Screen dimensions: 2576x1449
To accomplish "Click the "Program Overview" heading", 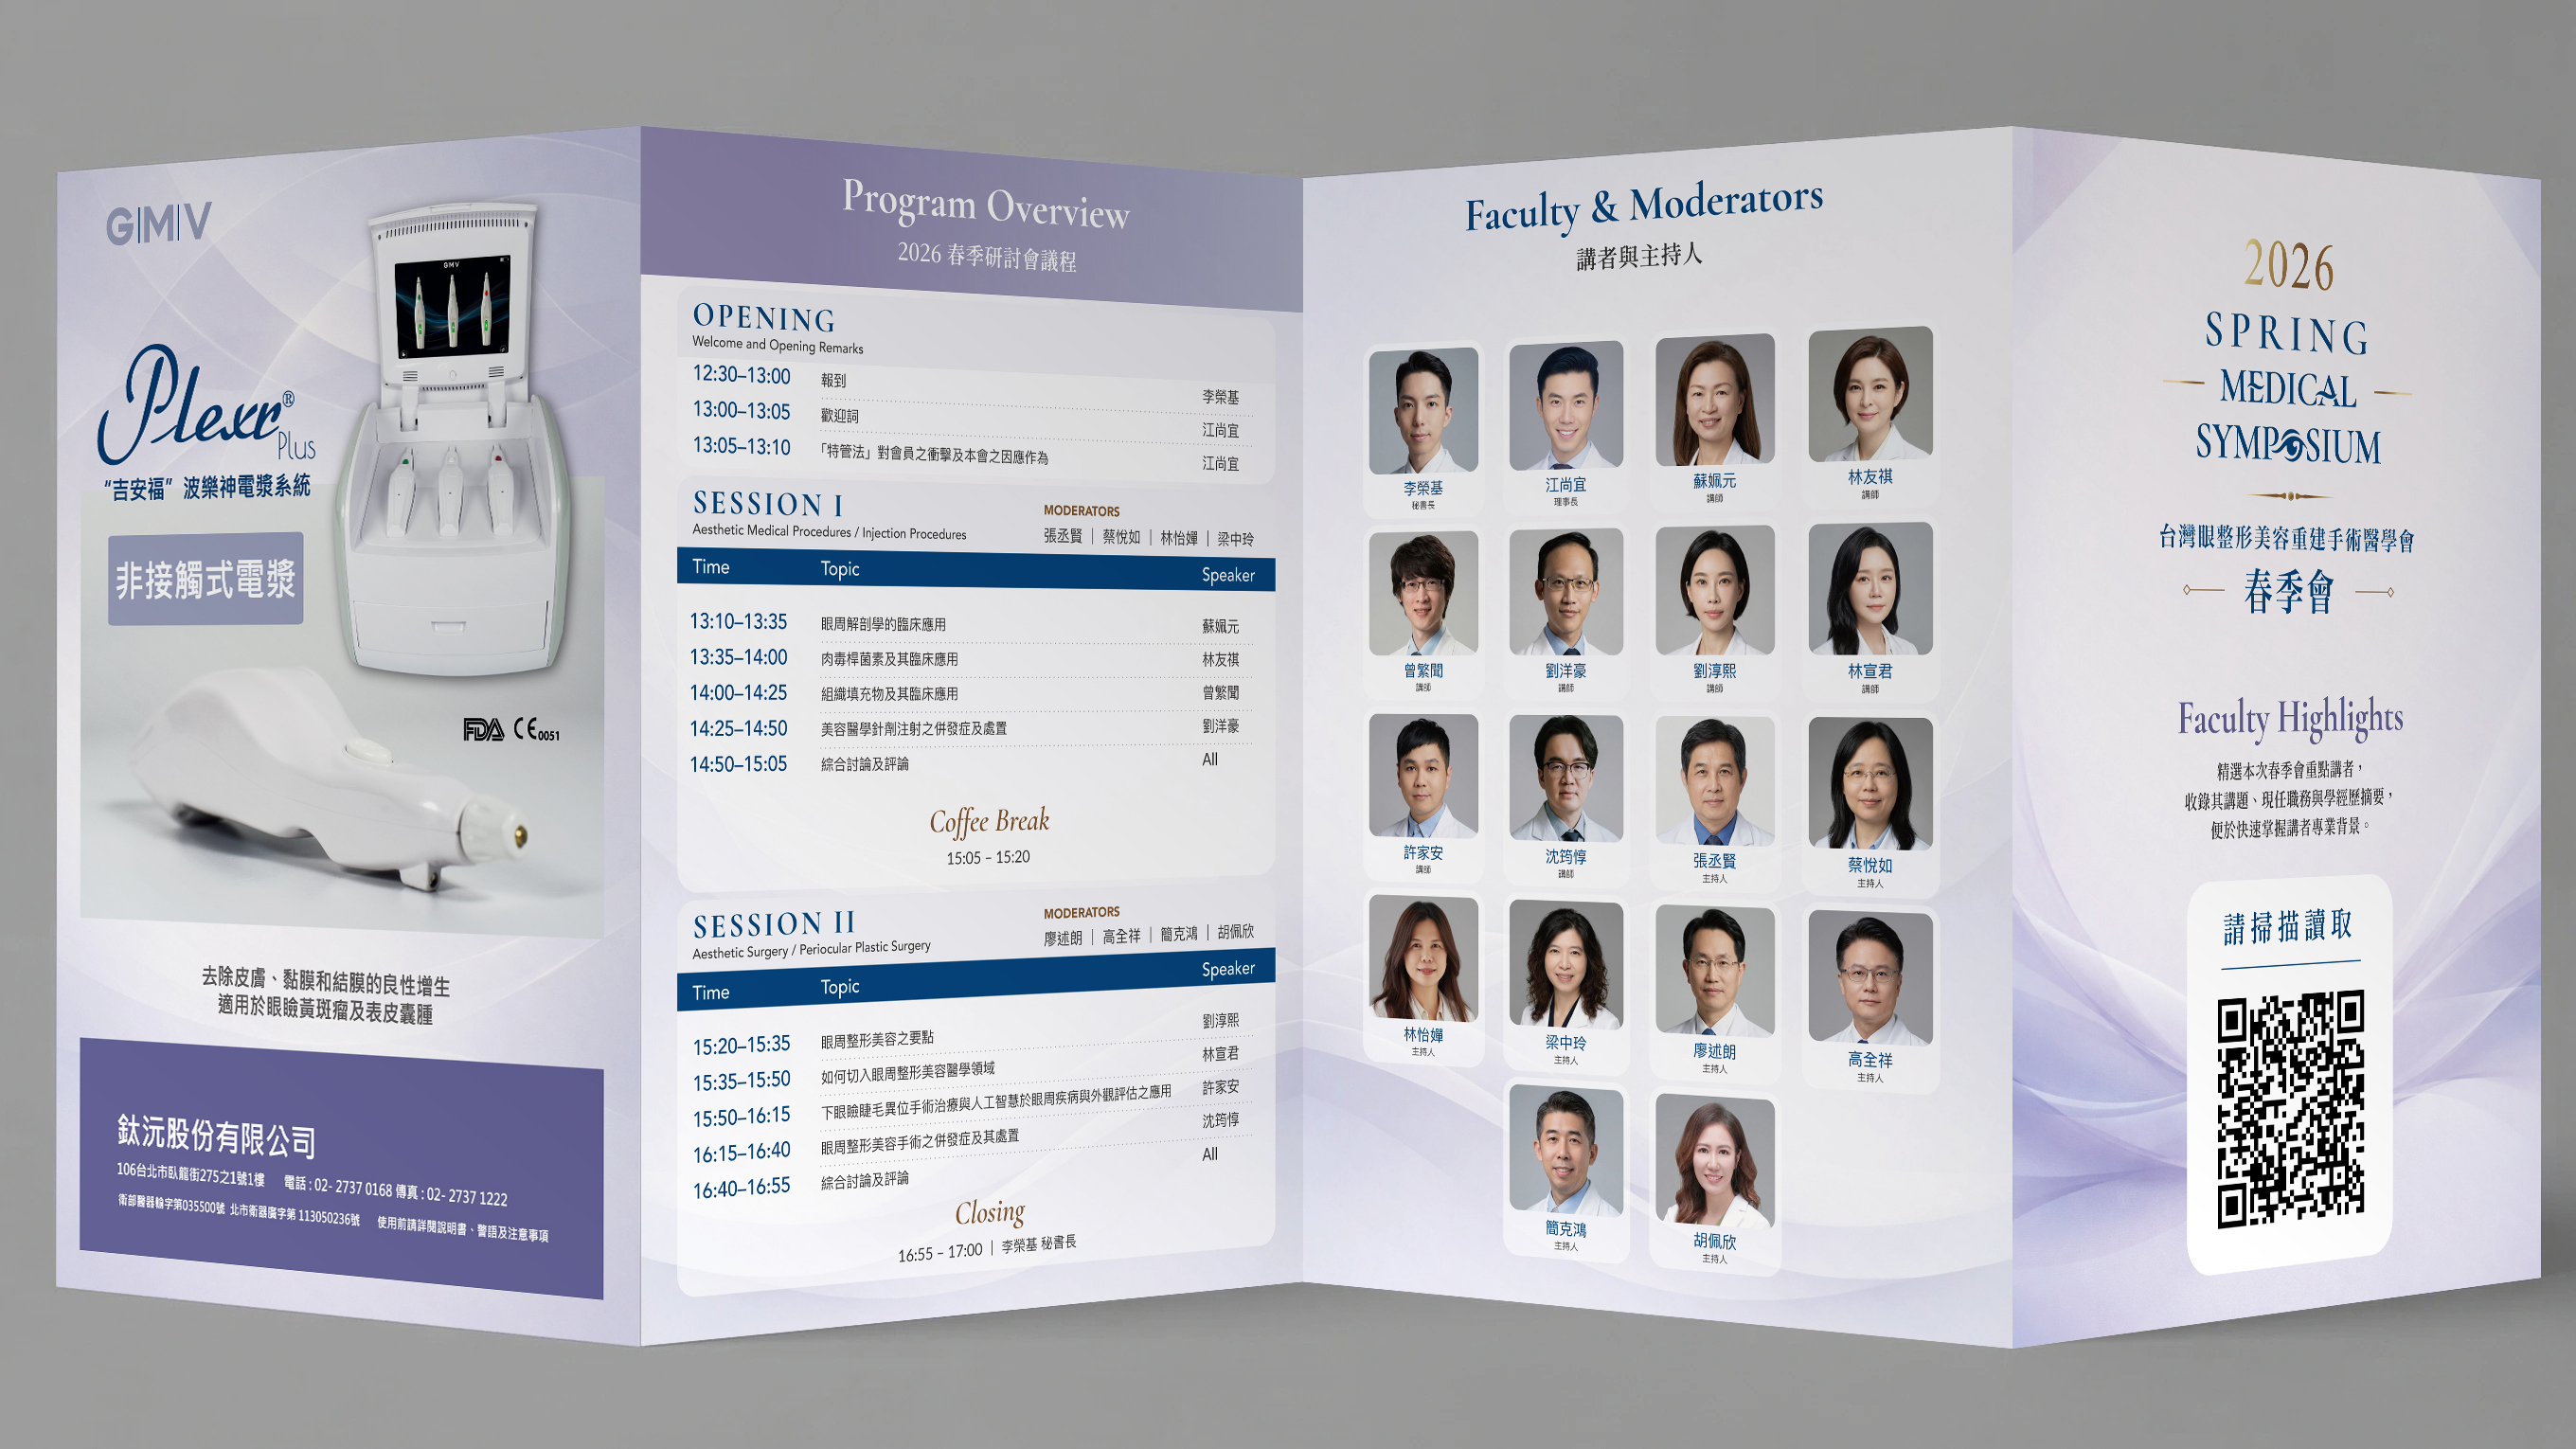I will (x=986, y=205).
